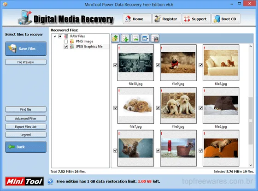Image resolution: width=258 pixels, height=191 pixels.
Task: Uncheck the file8.jpg checkbox
Action: click(x=200, y=65)
